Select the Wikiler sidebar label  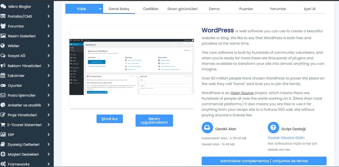click(14, 46)
